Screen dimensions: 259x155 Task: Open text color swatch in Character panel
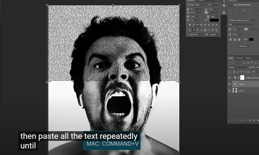[214, 20]
